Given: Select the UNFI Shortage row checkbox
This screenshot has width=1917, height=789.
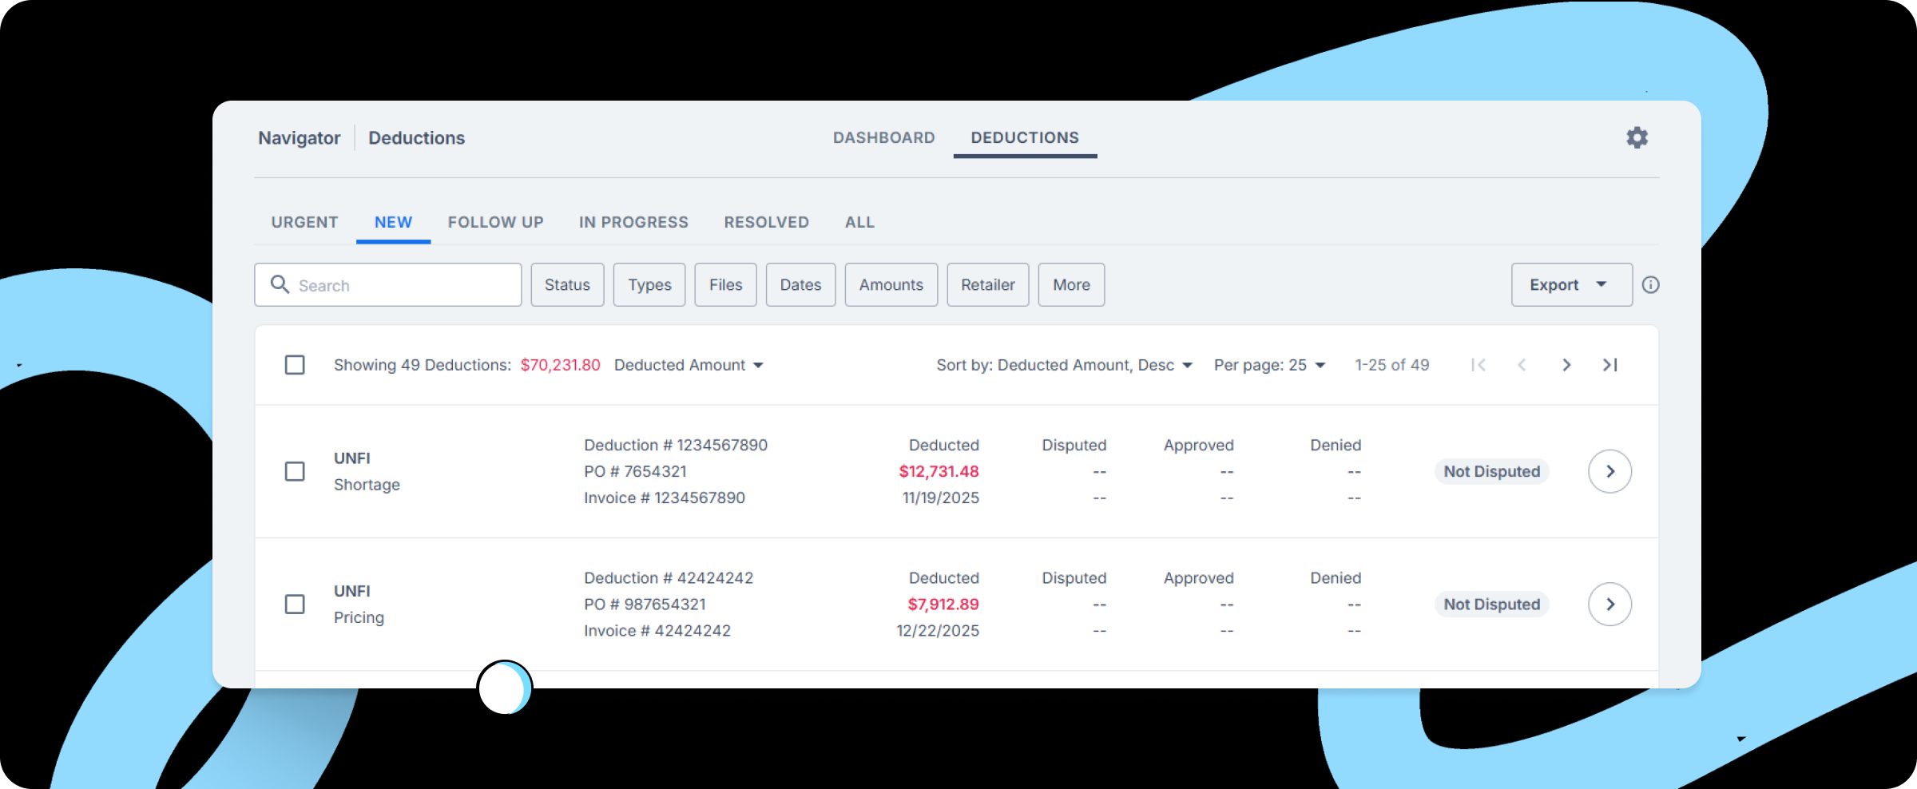Looking at the screenshot, I should (295, 471).
